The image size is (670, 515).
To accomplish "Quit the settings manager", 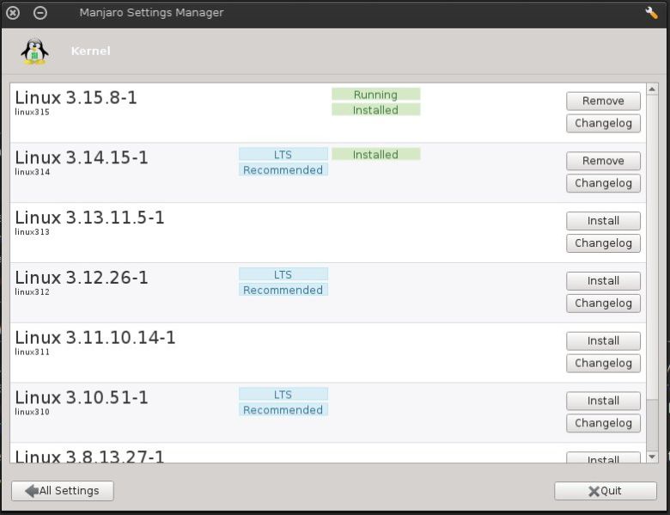I will coord(606,491).
